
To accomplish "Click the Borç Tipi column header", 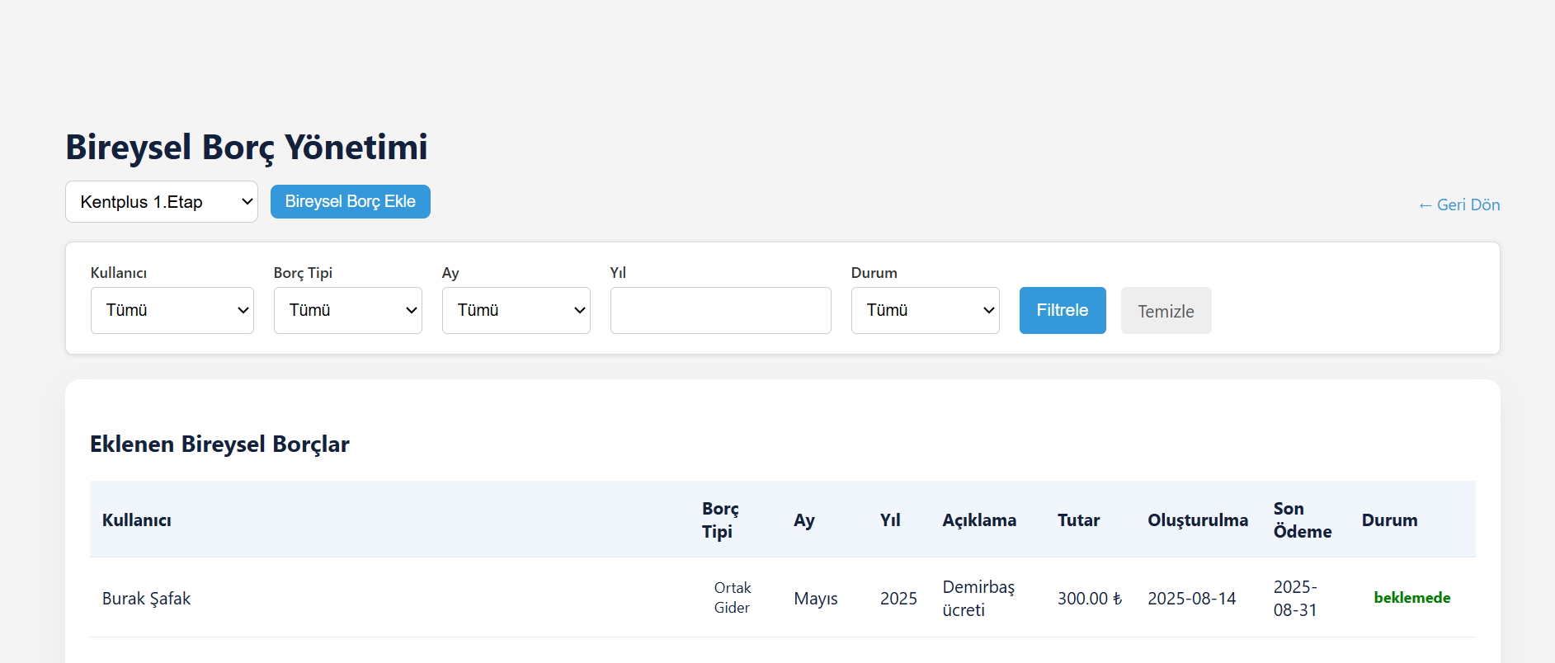I will point(720,520).
